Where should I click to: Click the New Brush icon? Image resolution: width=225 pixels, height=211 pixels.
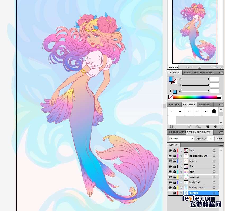click(207, 127)
